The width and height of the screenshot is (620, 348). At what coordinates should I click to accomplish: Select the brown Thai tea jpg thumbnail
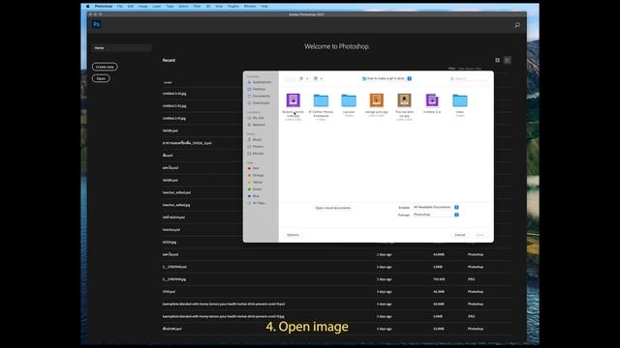(x=404, y=101)
